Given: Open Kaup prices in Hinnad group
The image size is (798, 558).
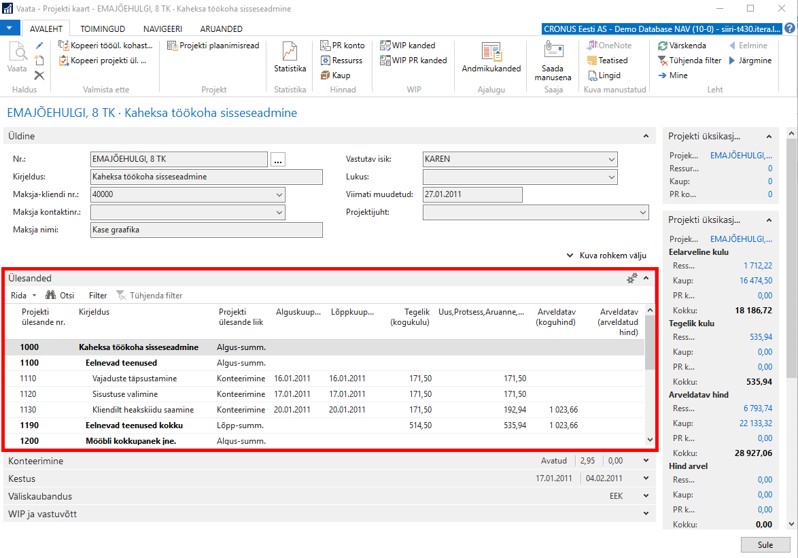Looking at the screenshot, I should (335, 75).
